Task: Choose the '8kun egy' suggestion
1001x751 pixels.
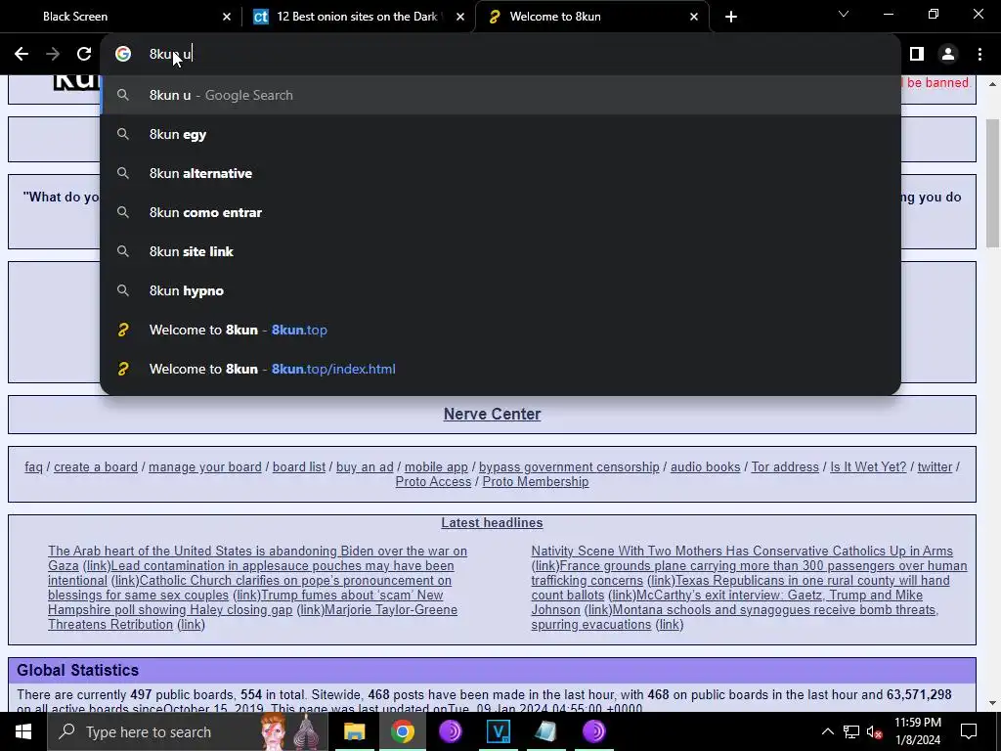Action: point(500,134)
